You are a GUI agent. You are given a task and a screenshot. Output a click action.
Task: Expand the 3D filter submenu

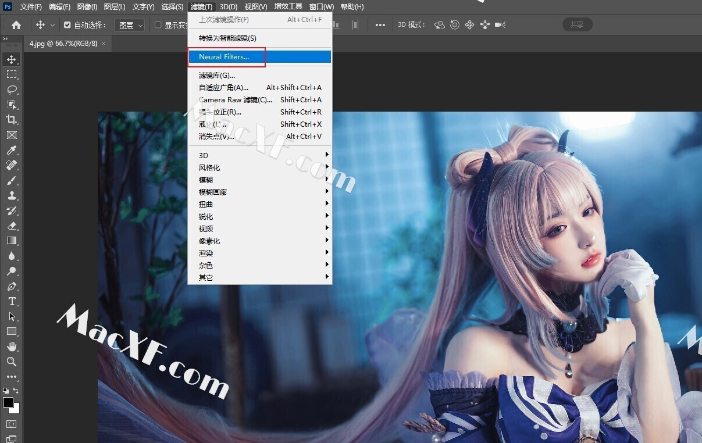point(259,155)
